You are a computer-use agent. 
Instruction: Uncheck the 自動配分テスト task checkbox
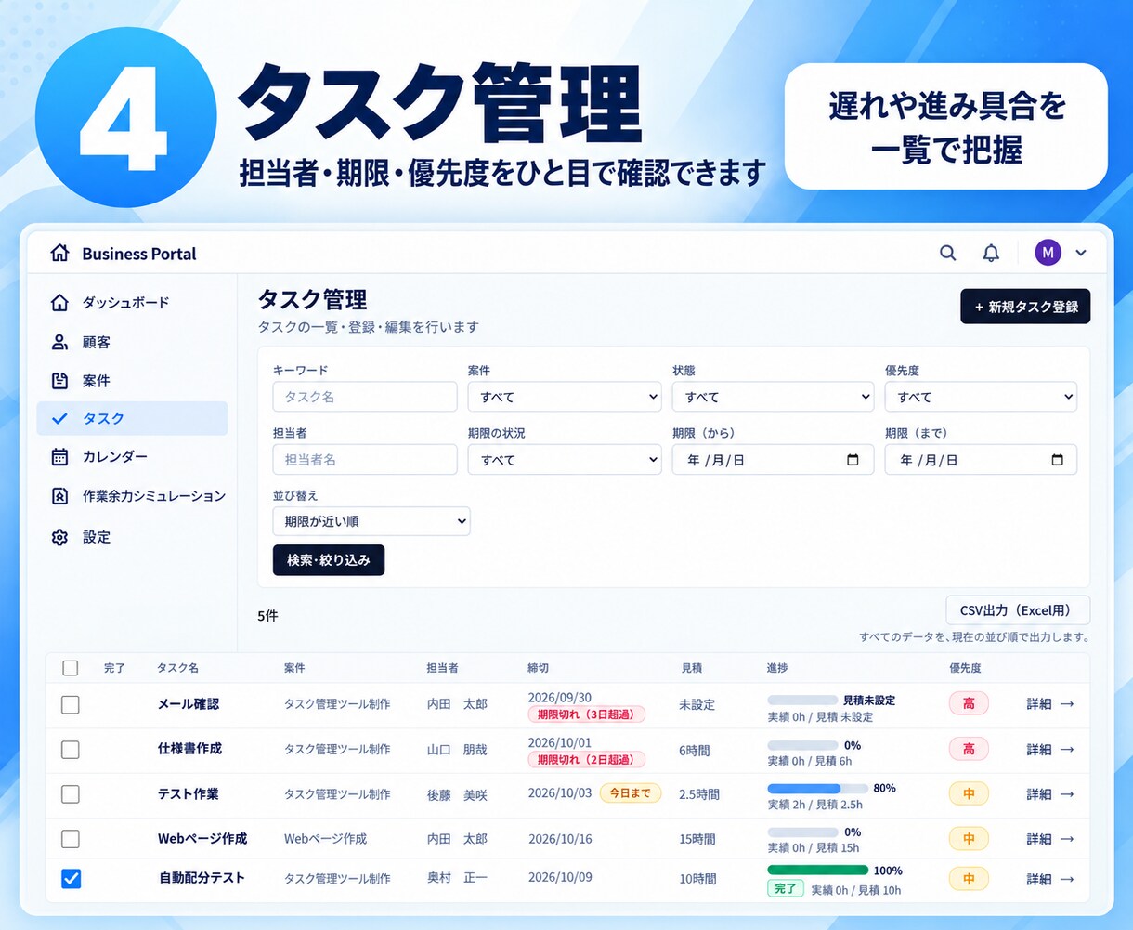[71, 879]
